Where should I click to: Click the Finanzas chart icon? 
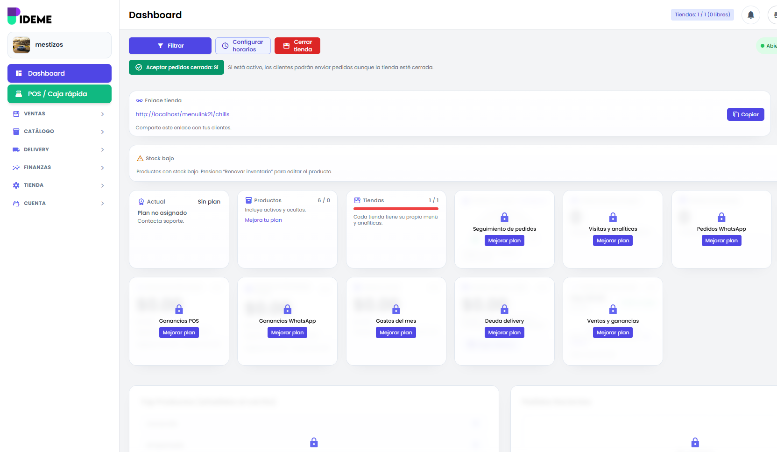(16, 168)
